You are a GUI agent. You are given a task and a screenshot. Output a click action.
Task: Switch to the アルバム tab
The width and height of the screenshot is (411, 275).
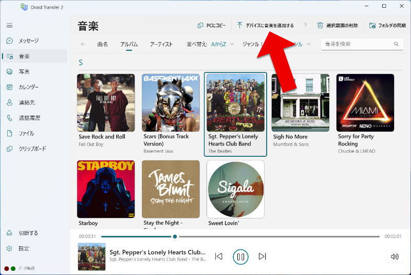click(x=129, y=44)
